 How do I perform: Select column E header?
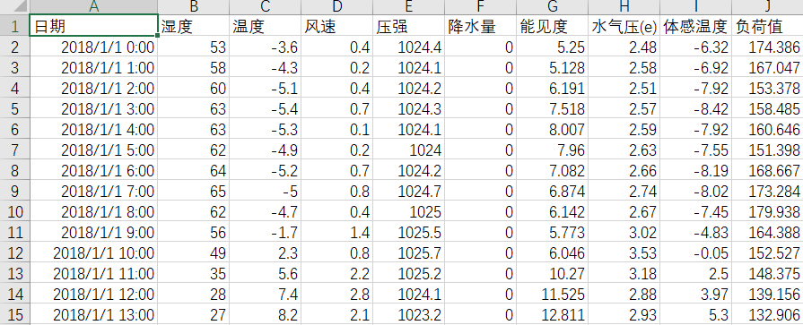pyautogui.click(x=408, y=7)
